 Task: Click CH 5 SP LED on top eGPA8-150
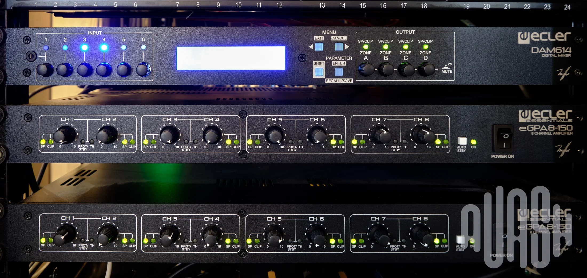pos(250,142)
